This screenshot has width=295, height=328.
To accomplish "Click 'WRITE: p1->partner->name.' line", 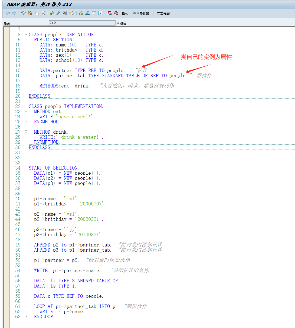I will tap(67, 270).
